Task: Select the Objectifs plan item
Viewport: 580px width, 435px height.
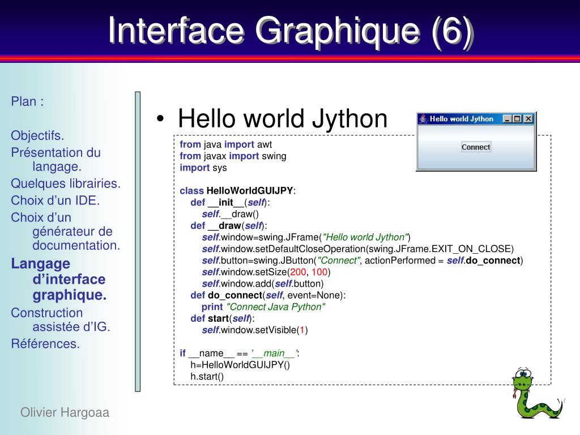Action: click(37, 135)
